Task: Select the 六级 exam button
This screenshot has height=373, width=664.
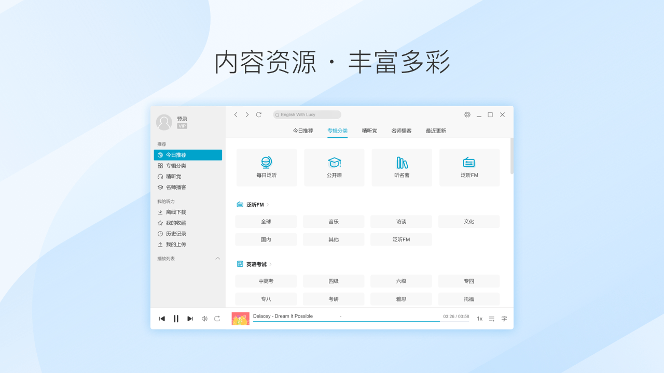Action: click(402, 281)
